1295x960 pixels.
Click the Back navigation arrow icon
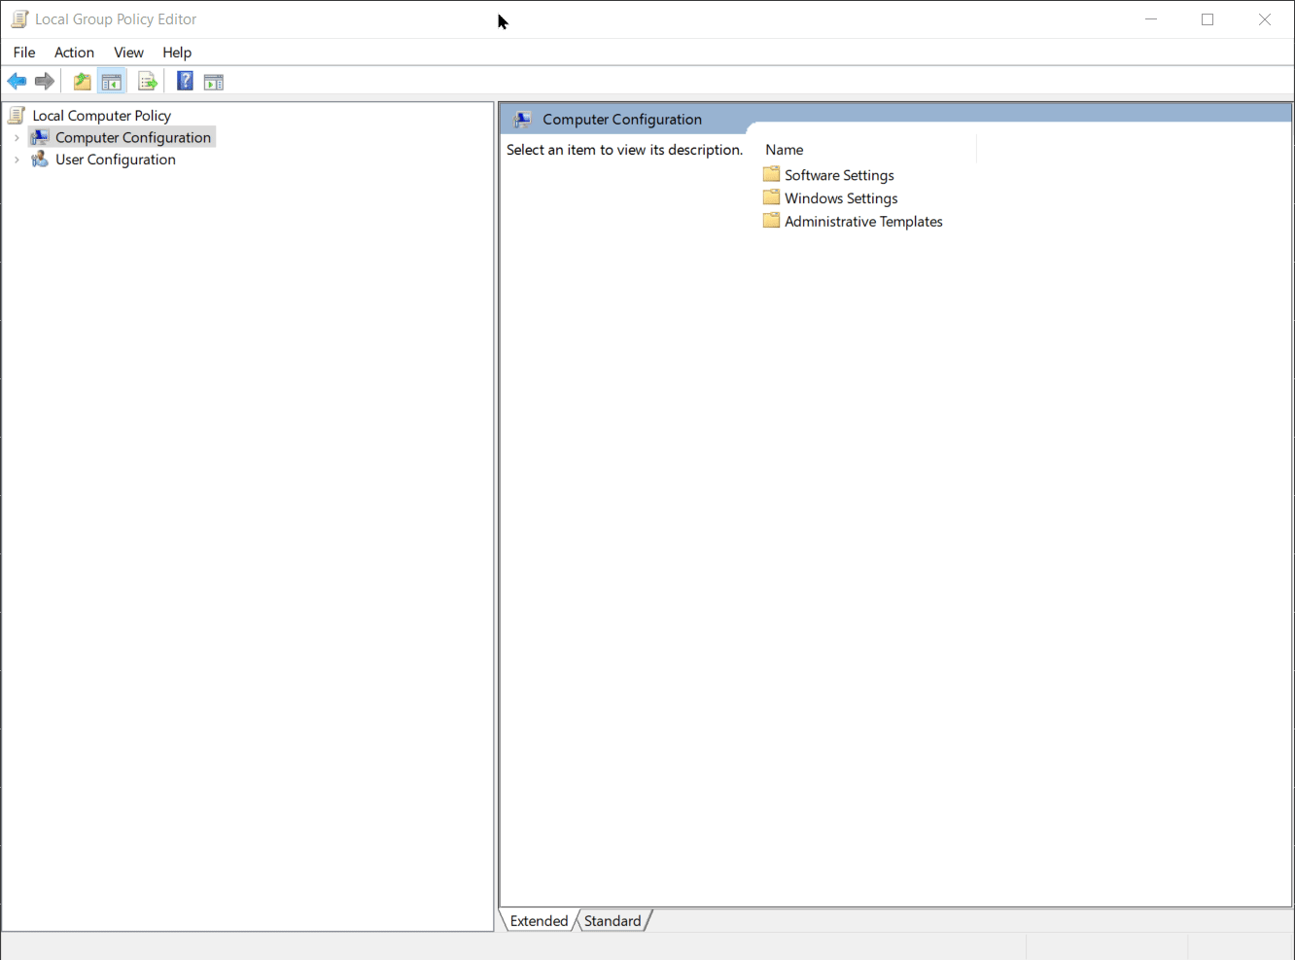[x=17, y=81]
